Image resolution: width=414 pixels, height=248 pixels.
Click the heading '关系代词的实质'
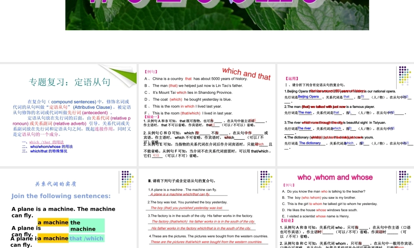pos(56,184)
